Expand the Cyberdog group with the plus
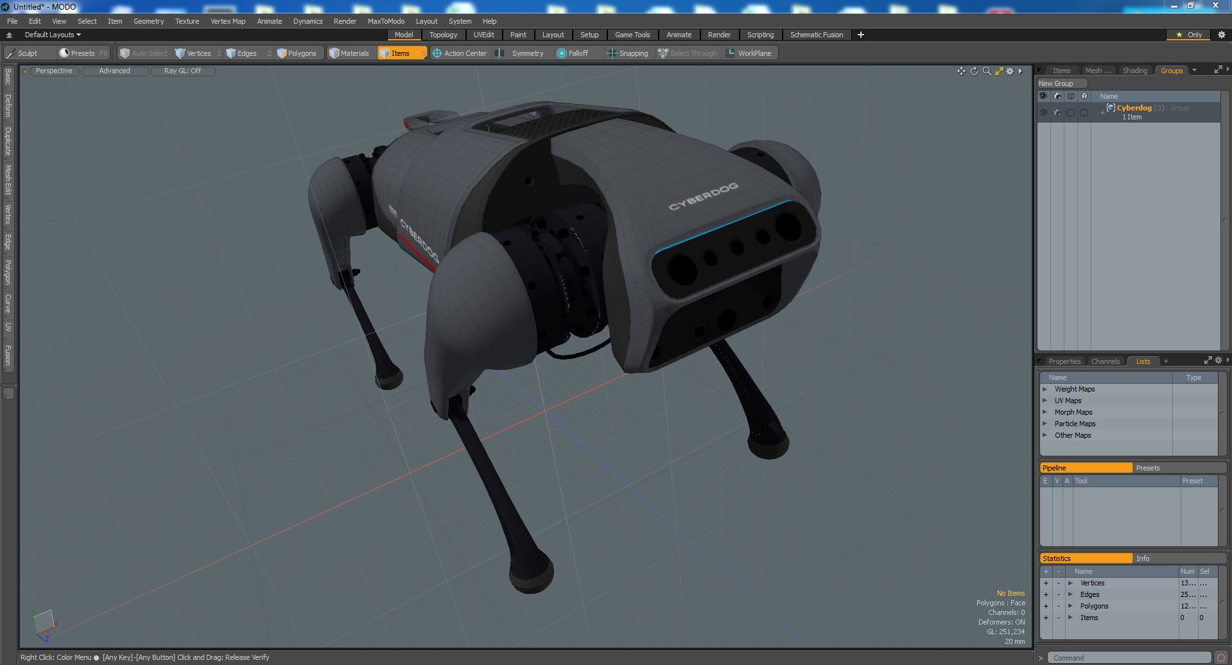This screenshot has height=665, width=1232. [1102, 112]
